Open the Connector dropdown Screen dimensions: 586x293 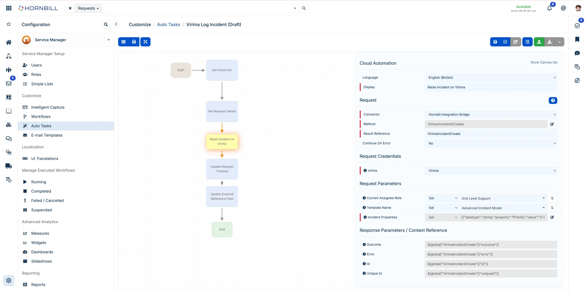click(x=491, y=114)
